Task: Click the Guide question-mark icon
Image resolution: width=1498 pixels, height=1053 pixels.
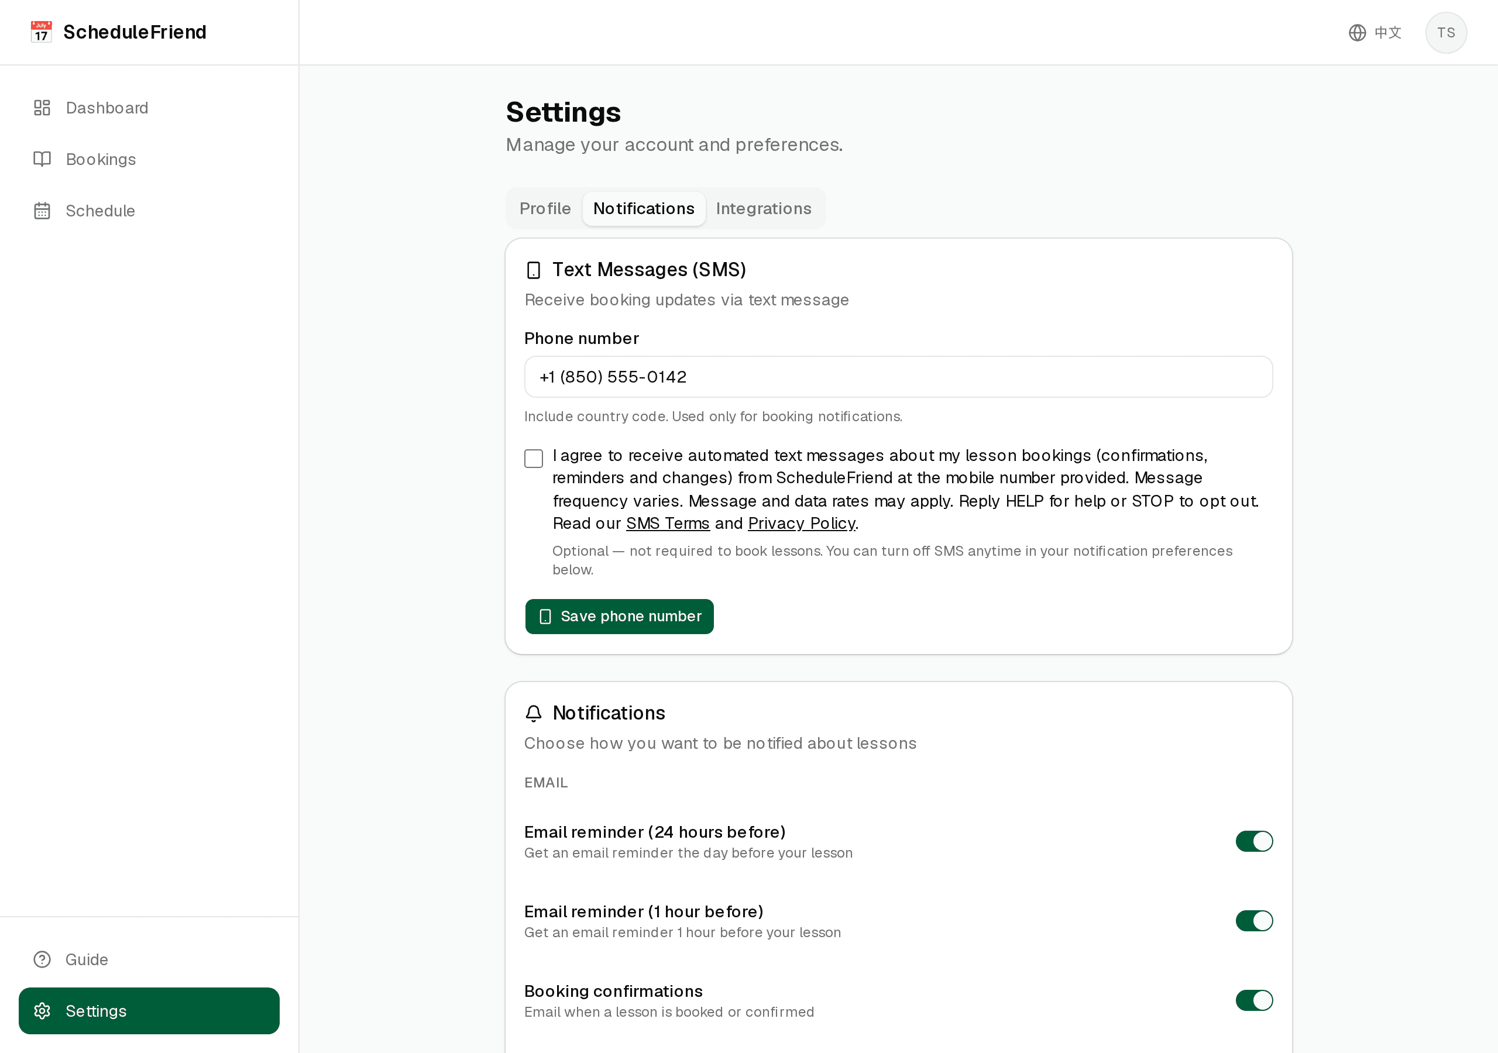Action: (x=42, y=959)
